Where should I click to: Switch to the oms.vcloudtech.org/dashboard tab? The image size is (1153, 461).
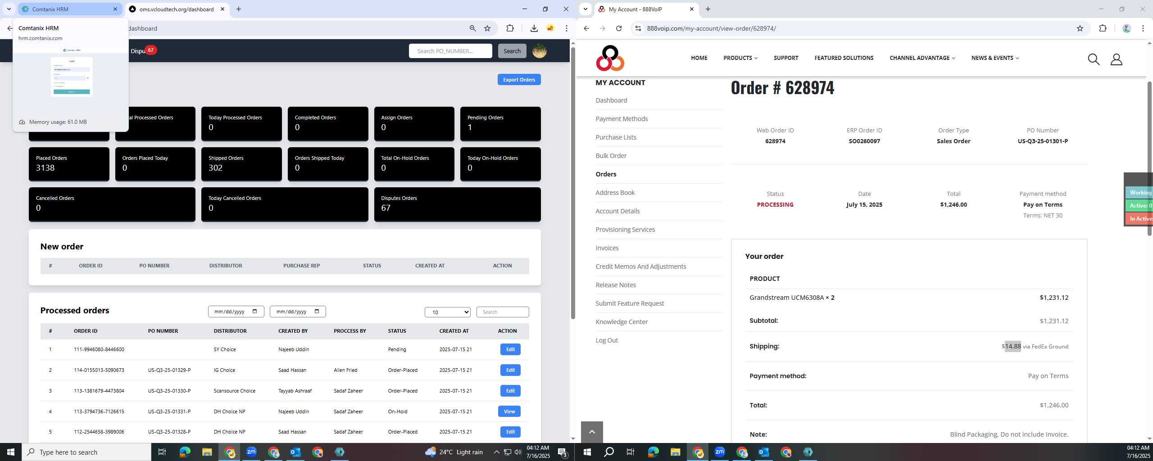click(177, 9)
